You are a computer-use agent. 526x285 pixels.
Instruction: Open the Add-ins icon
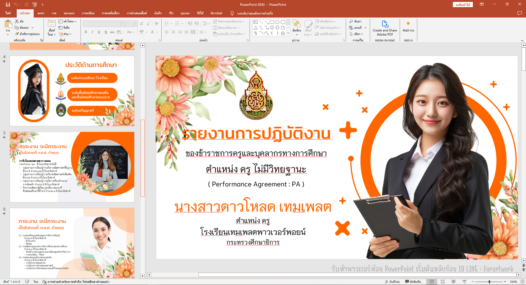point(408,24)
